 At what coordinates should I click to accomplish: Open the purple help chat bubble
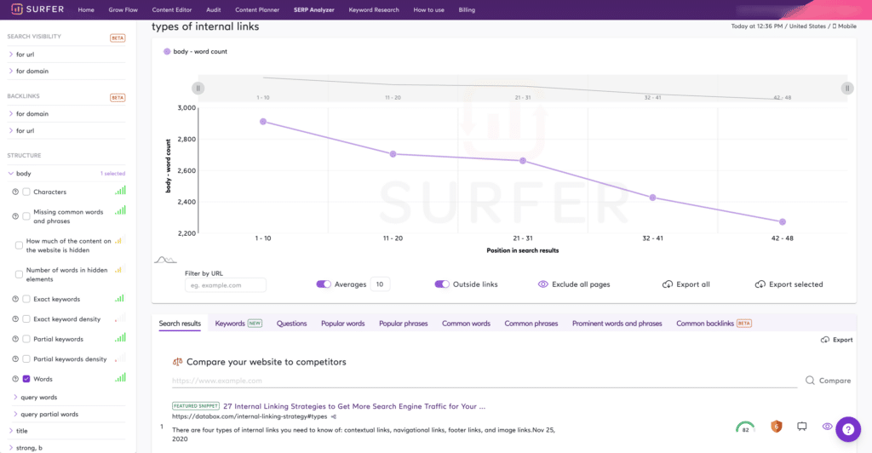(x=848, y=429)
